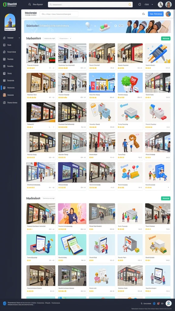Select the second sidebar menu item

(11, 45)
